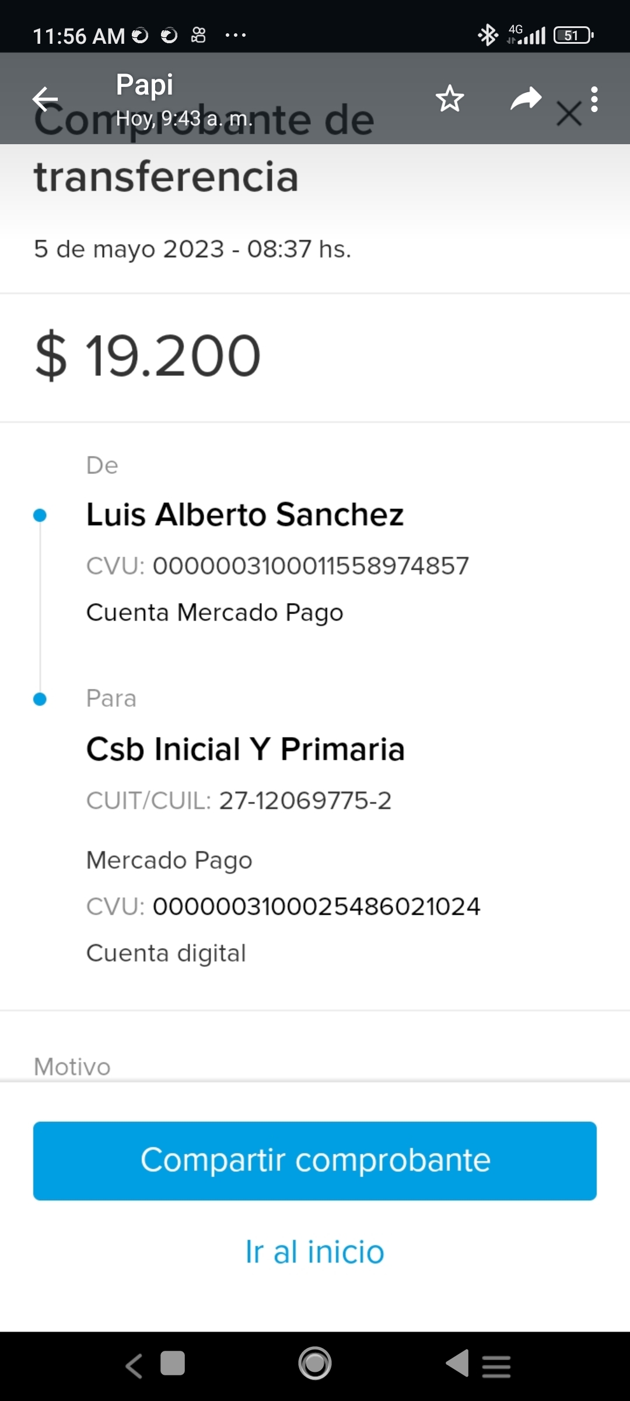This screenshot has width=630, height=1401.
Task: Tap the contact name Papi
Action: click(145, 85)
